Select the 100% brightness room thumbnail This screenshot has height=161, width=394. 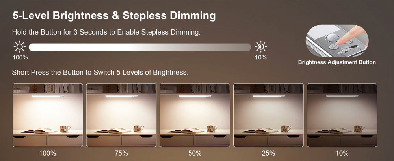(48, 115)
